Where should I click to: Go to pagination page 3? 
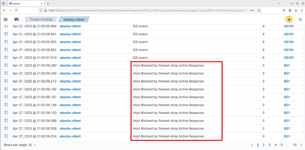pos(270,145)
